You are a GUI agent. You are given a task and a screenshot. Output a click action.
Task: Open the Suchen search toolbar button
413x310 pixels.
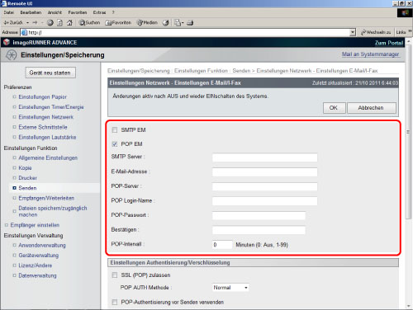click(x=89, y=23)
